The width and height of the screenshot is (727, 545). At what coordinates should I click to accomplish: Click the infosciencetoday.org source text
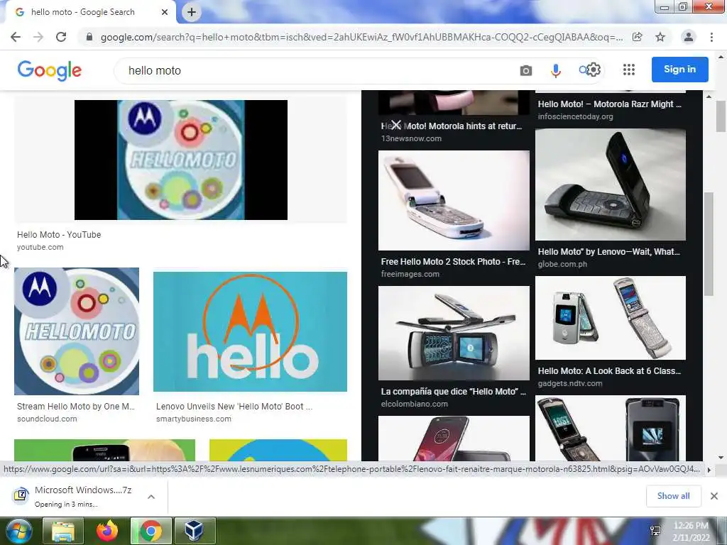click(x=575, y=116)
